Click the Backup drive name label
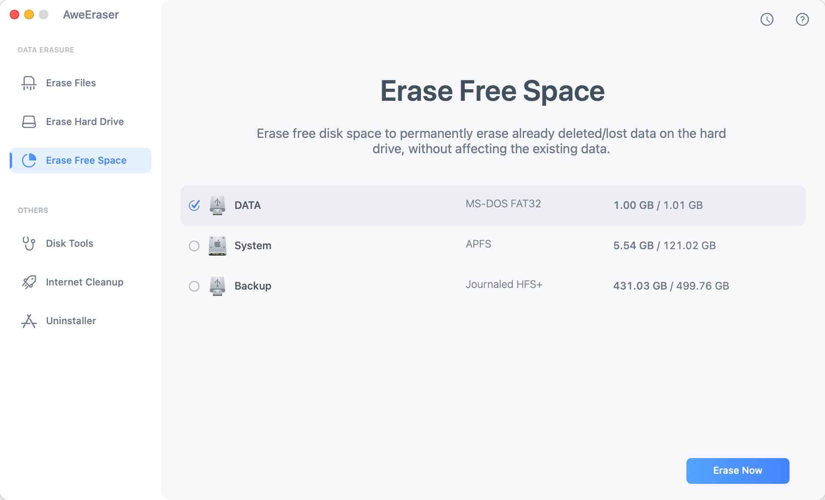Viewport: 825px width, 500px height. (253, 286)
